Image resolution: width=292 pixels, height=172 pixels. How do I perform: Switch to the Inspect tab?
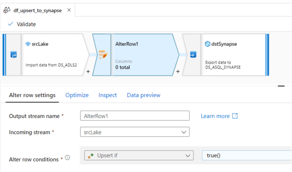108,95
